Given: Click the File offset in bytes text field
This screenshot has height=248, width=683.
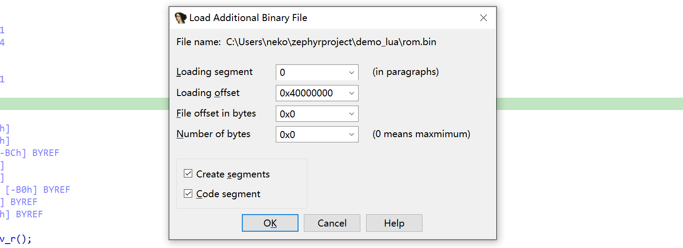Looking at the screenshot, I should pyautogui.click(x=311, y=114).
